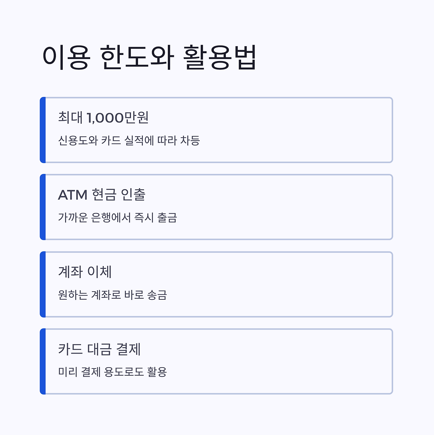This screenshot has width=434, height=435.
Task: Click 미리 결제 용도로도 활용 description
Action: click(113, 372)
